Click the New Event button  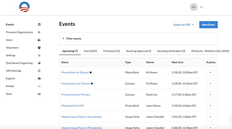(x=208, y=25)
